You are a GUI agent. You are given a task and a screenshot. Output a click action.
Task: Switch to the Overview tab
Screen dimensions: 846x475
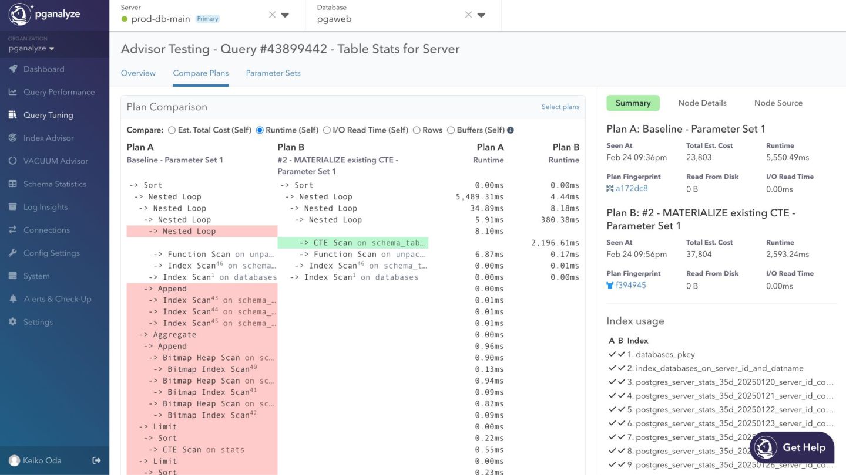[x=138, y=73]
